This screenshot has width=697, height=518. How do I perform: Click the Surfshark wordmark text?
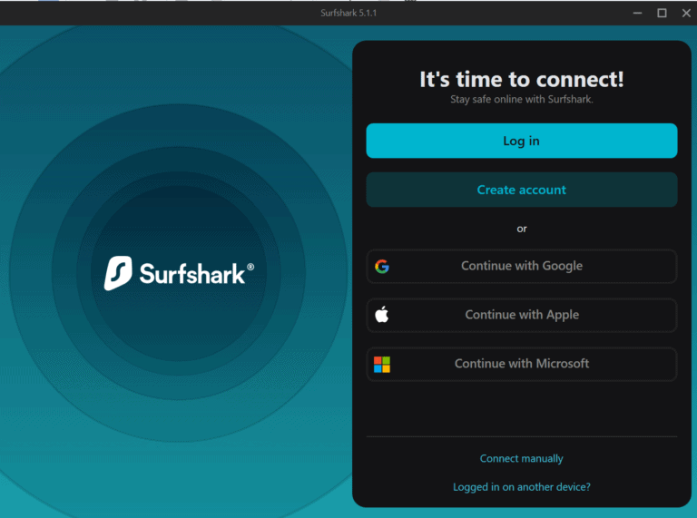point(192,273)
